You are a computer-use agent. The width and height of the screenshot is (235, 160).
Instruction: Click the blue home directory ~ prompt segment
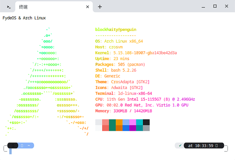click(26, 145)
